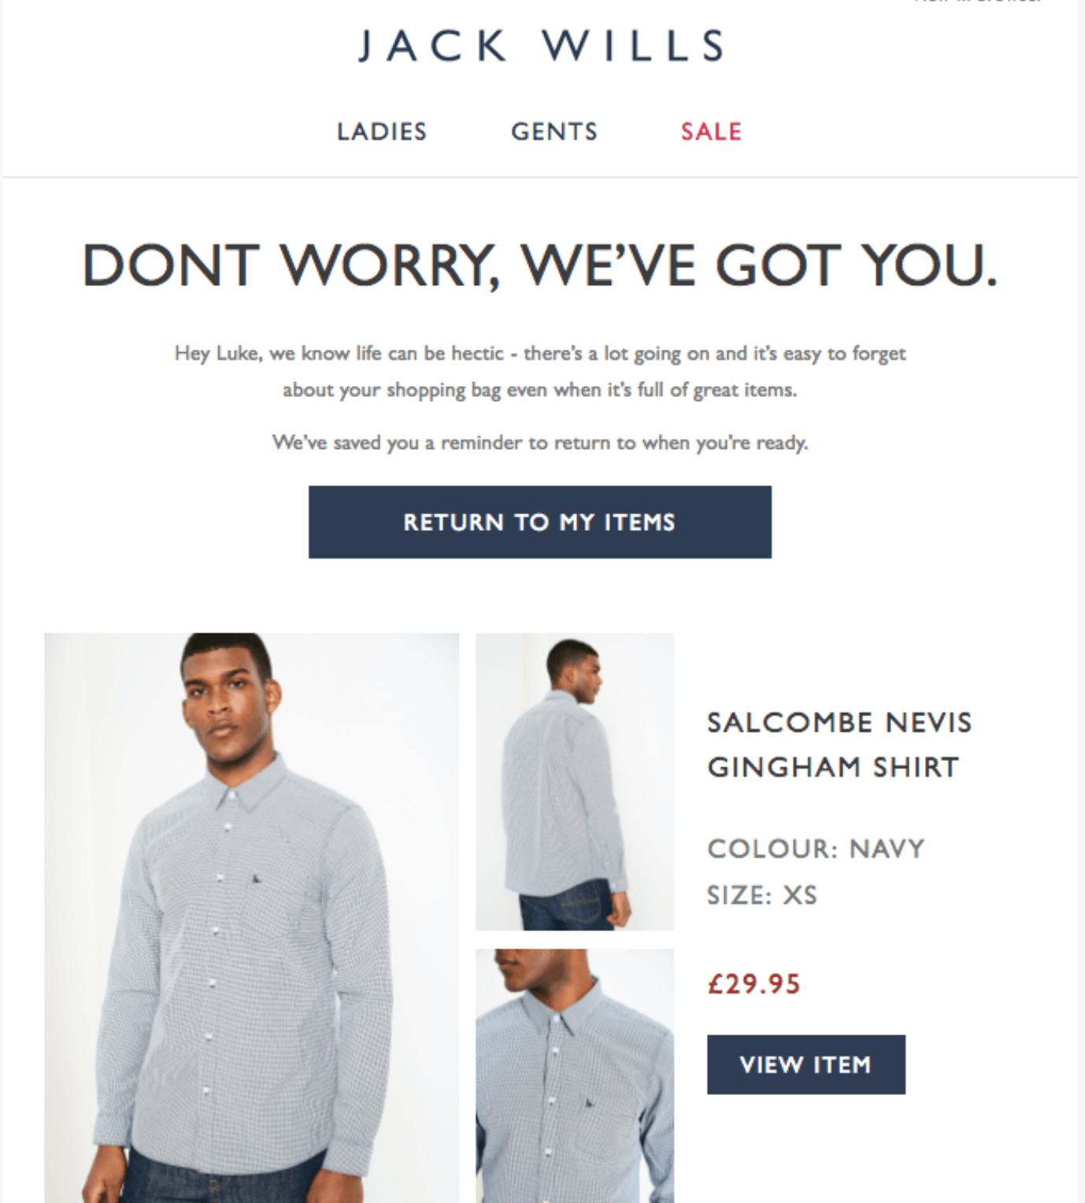
Task: Select the close-up collar shirt thumbnail
Action: 575,1075
